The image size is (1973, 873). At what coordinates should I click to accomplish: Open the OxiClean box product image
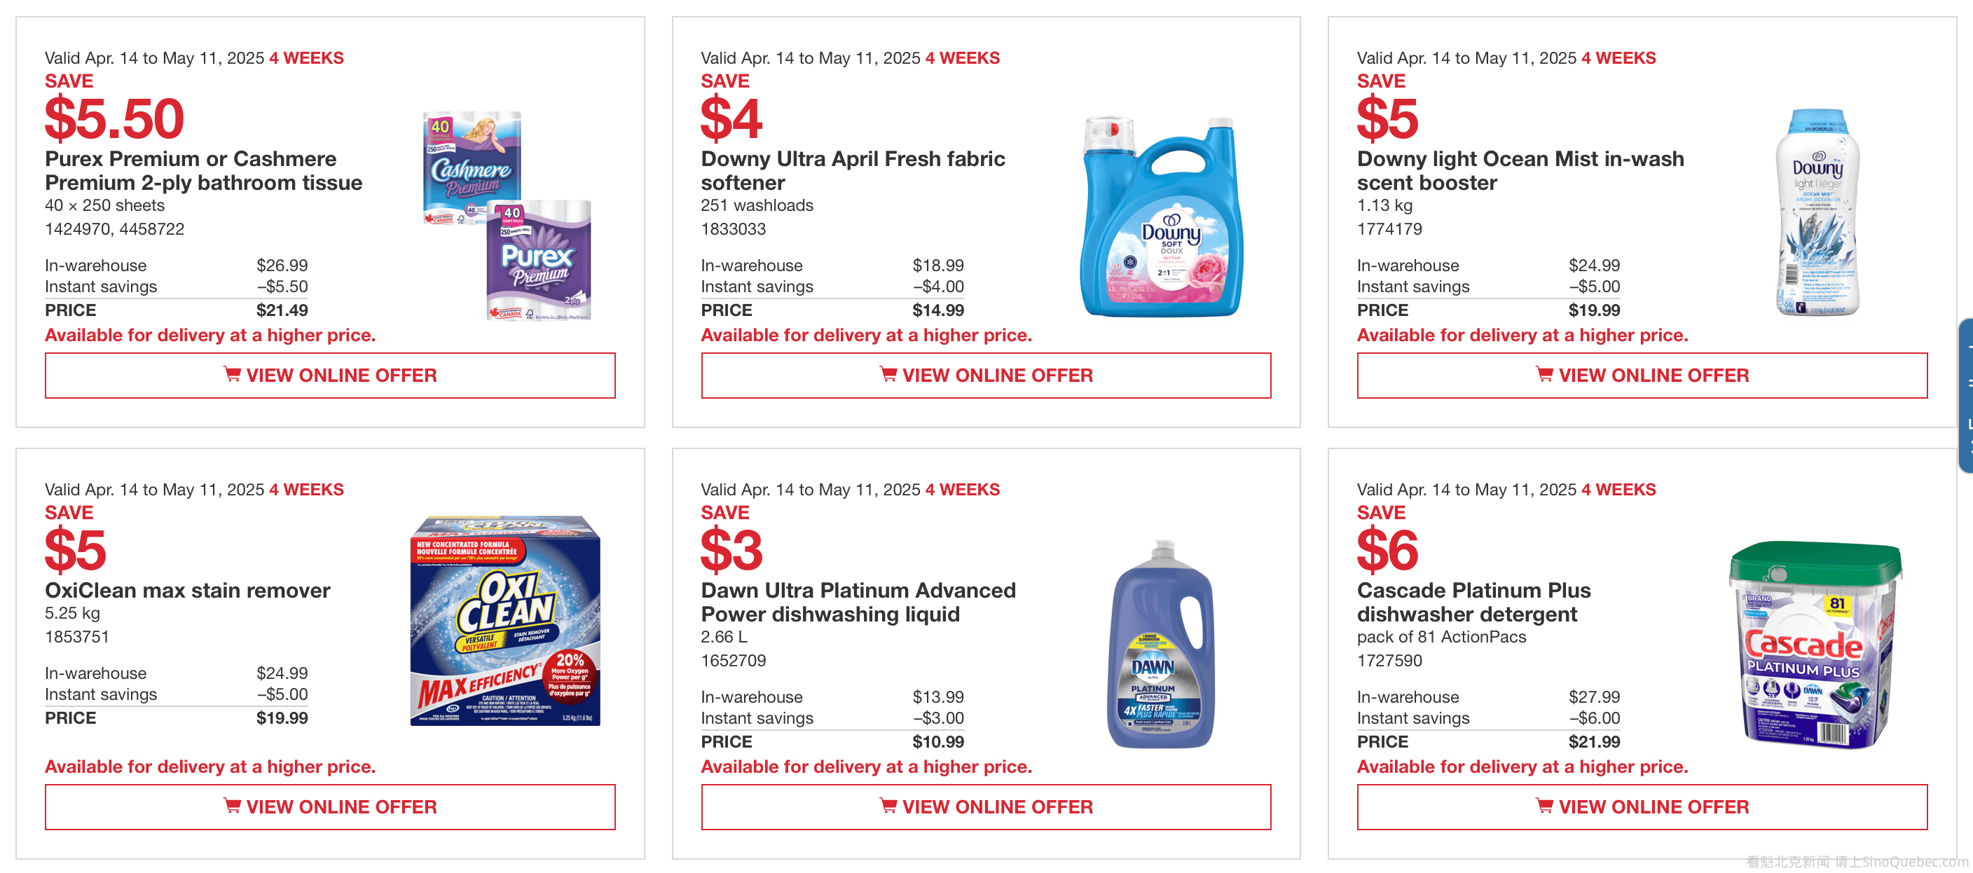pos(504,621)
